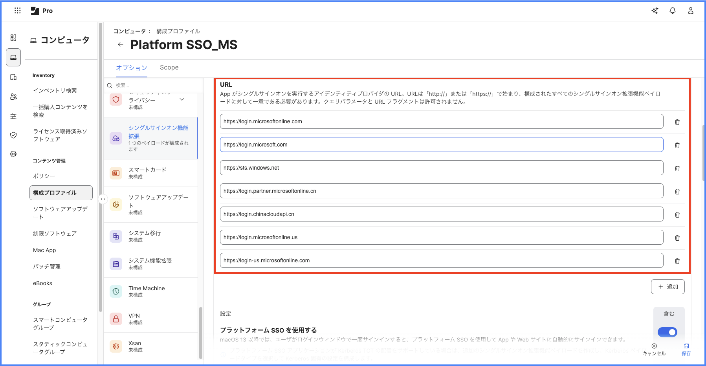Screen dimensions: 706x366
Task: Open ソフトウェアアップデート in the sidebar
Action: pos(61,213)
